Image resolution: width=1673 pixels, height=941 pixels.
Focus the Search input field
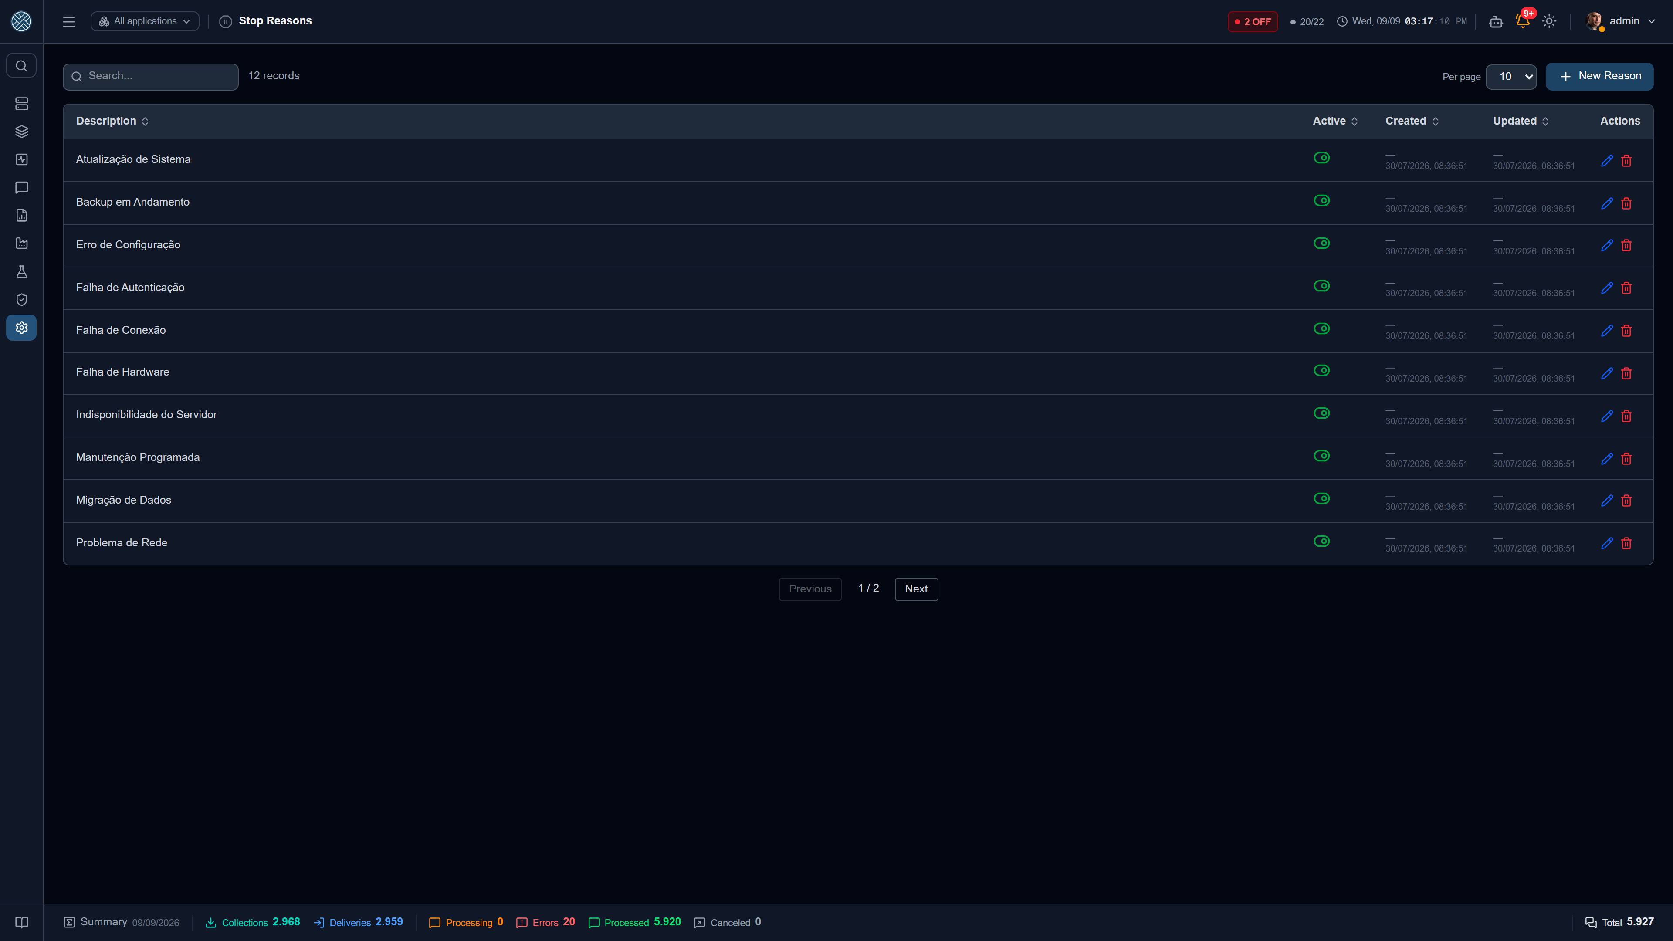(x=151, y=77)
